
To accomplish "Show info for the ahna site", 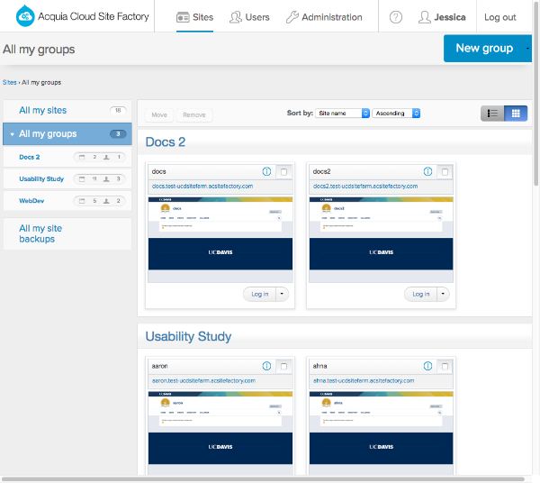I will point(427,366).
